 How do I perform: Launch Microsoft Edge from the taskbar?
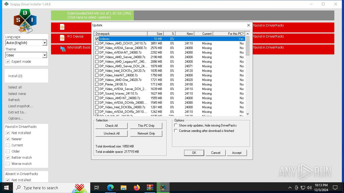(x=110, y=188)
